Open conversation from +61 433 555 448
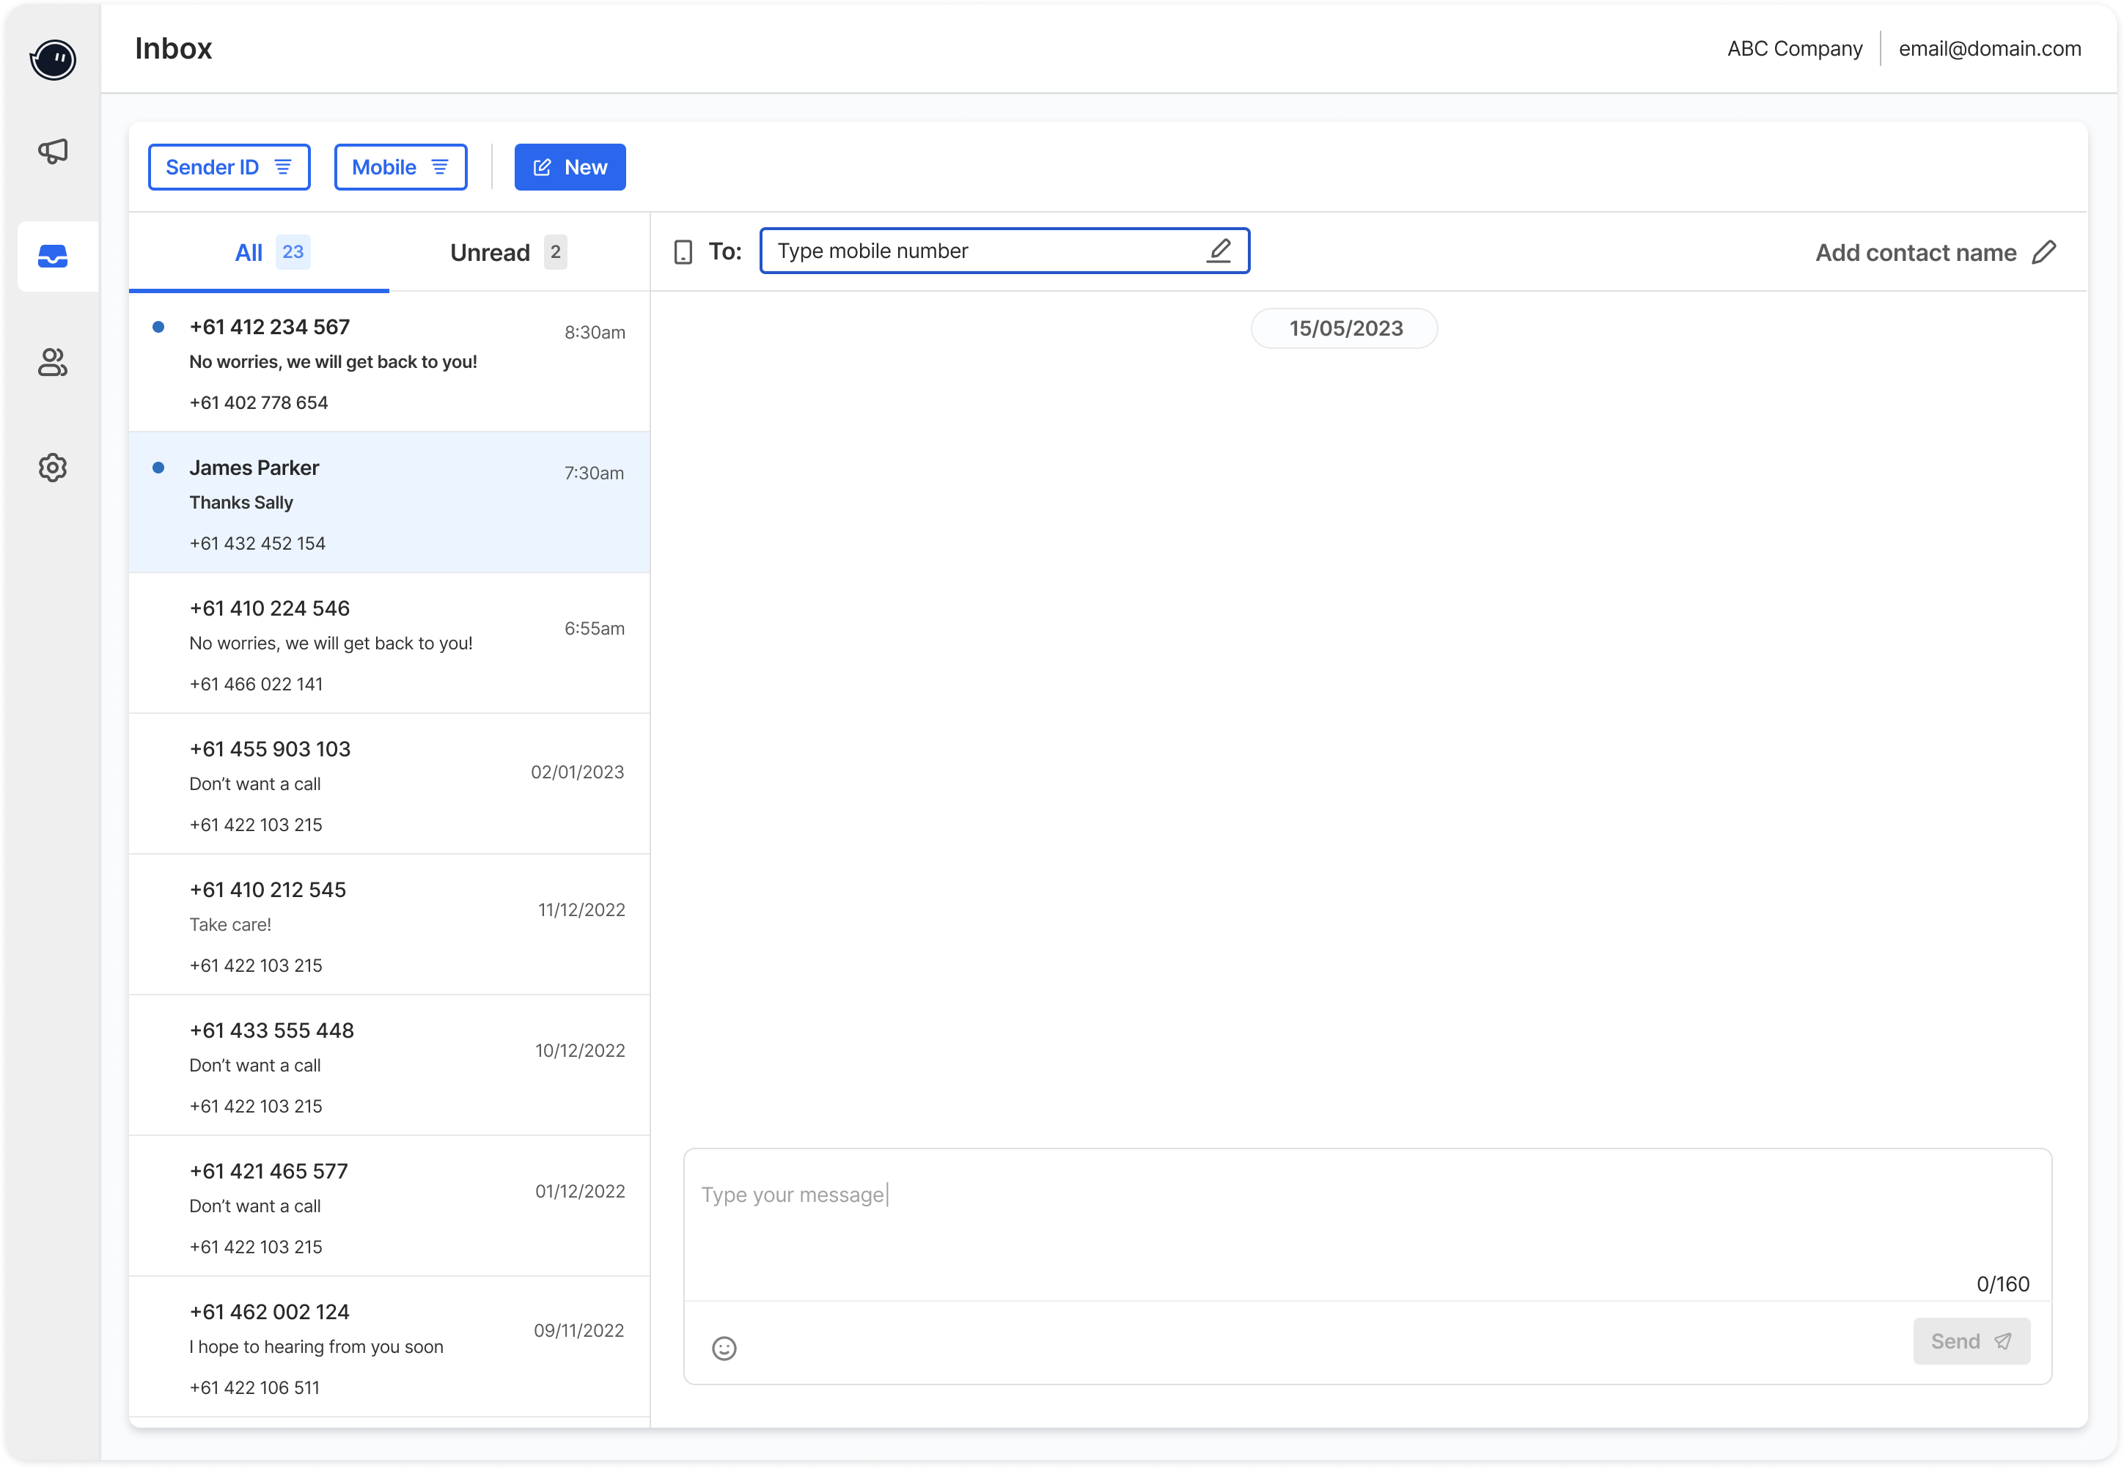This screenshot has height=1468, width=2124. 389,1065
